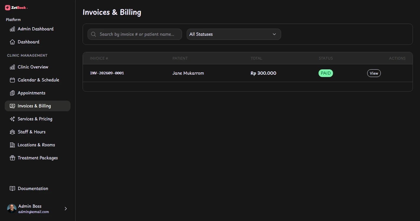Click the Admin Boss avatar photo

12,209
